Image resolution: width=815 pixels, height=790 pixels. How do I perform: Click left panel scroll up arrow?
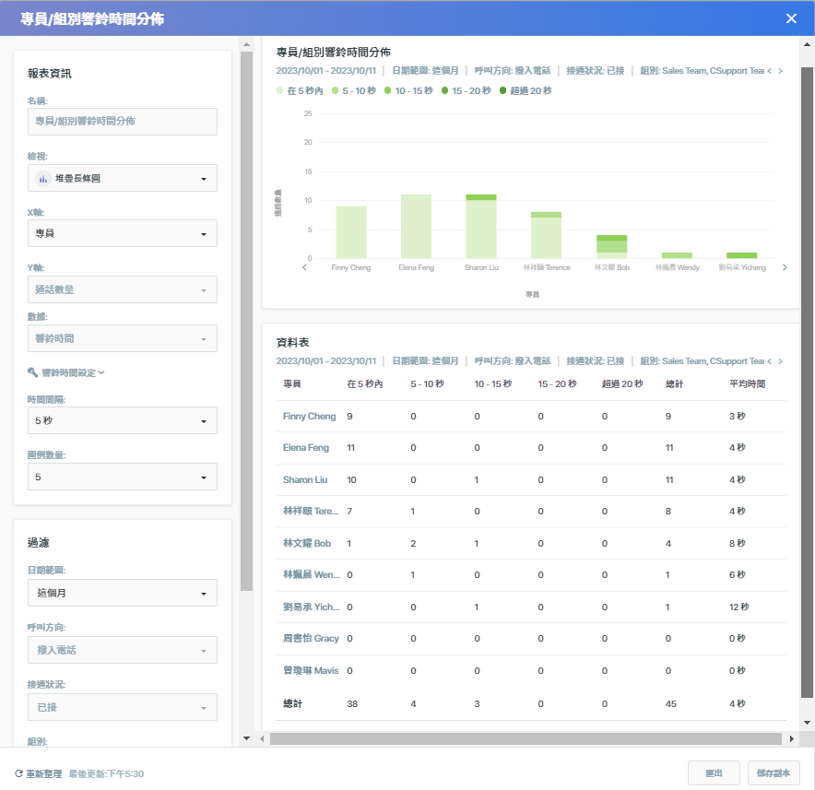point(246,44)
